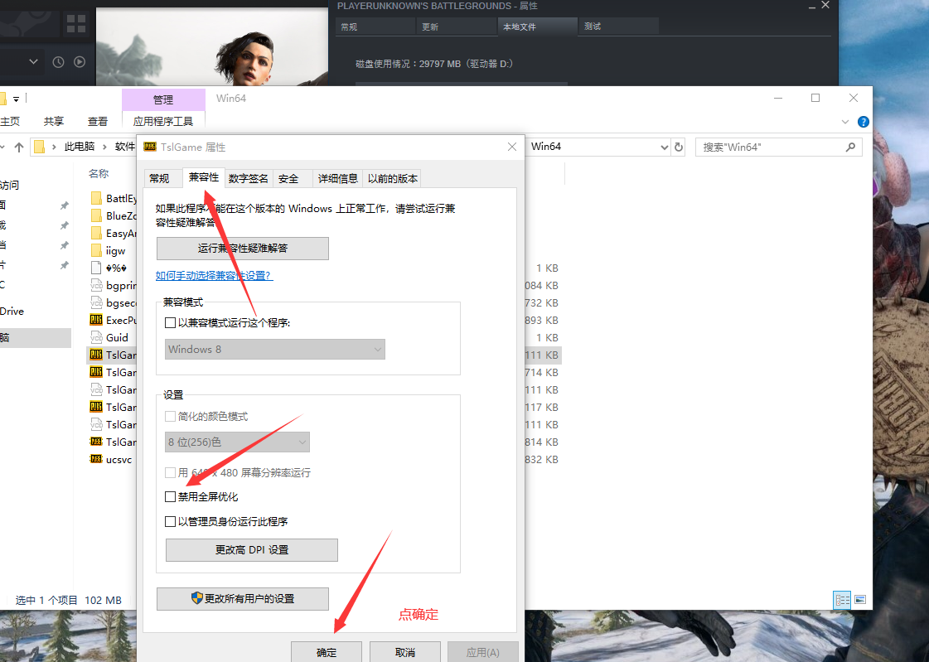929x662 pixels.
Task: Open the quick access toolbar dropdown arrow
Action: pos(16,99)
